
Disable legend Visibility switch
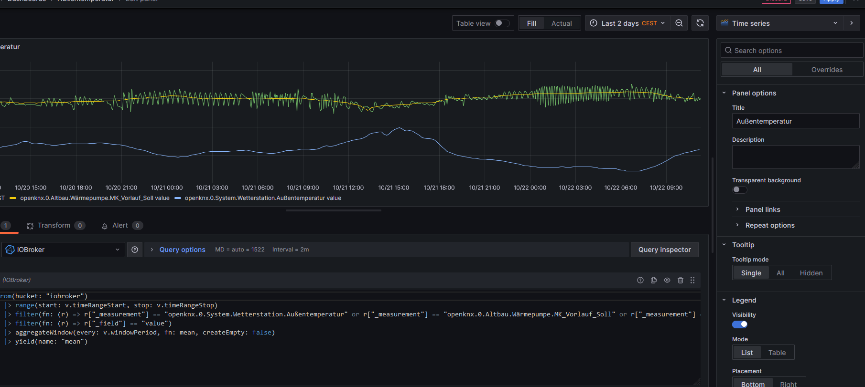(739, 324)
